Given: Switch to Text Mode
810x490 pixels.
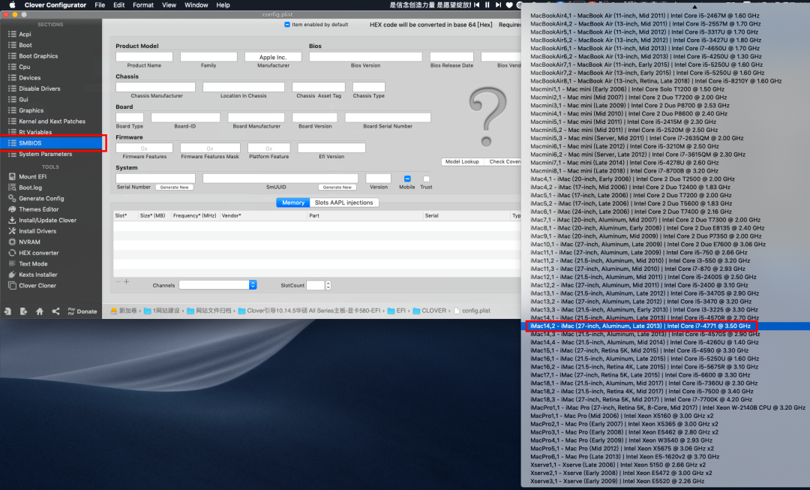Looking at the screenshot, I should 33,263.
